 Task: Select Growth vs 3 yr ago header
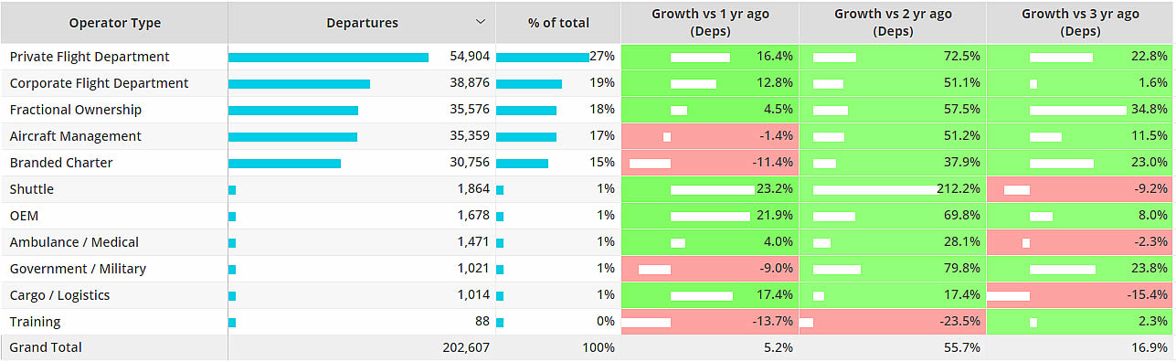[1080, 23]
